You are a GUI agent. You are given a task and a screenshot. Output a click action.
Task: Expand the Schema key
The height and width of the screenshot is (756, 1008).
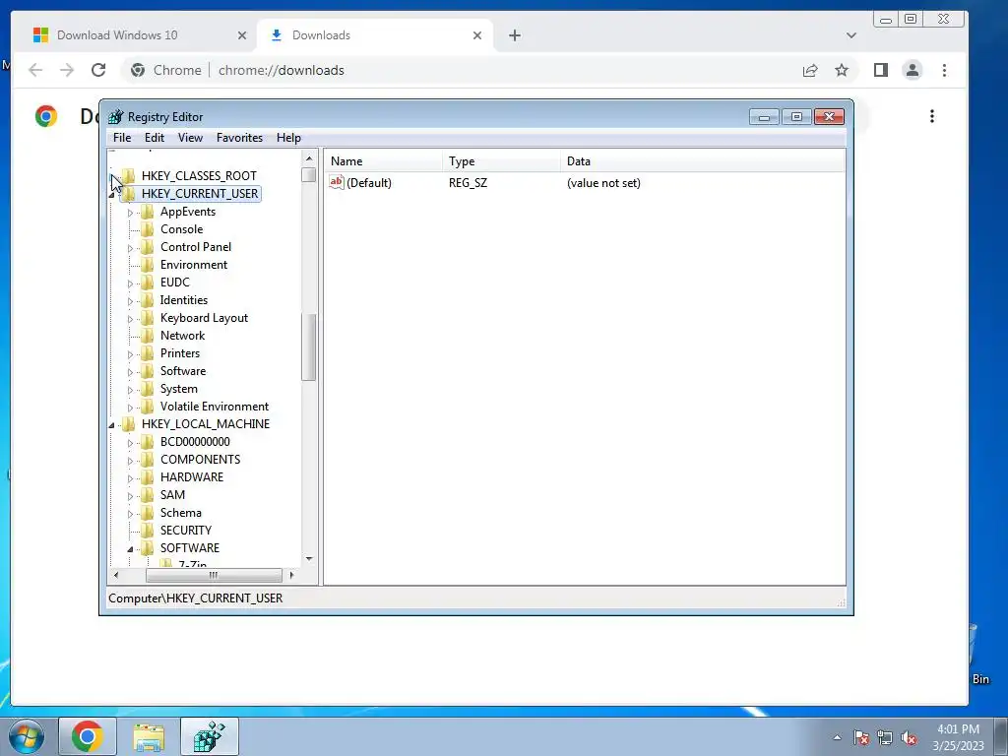click(x=130, y=513)
